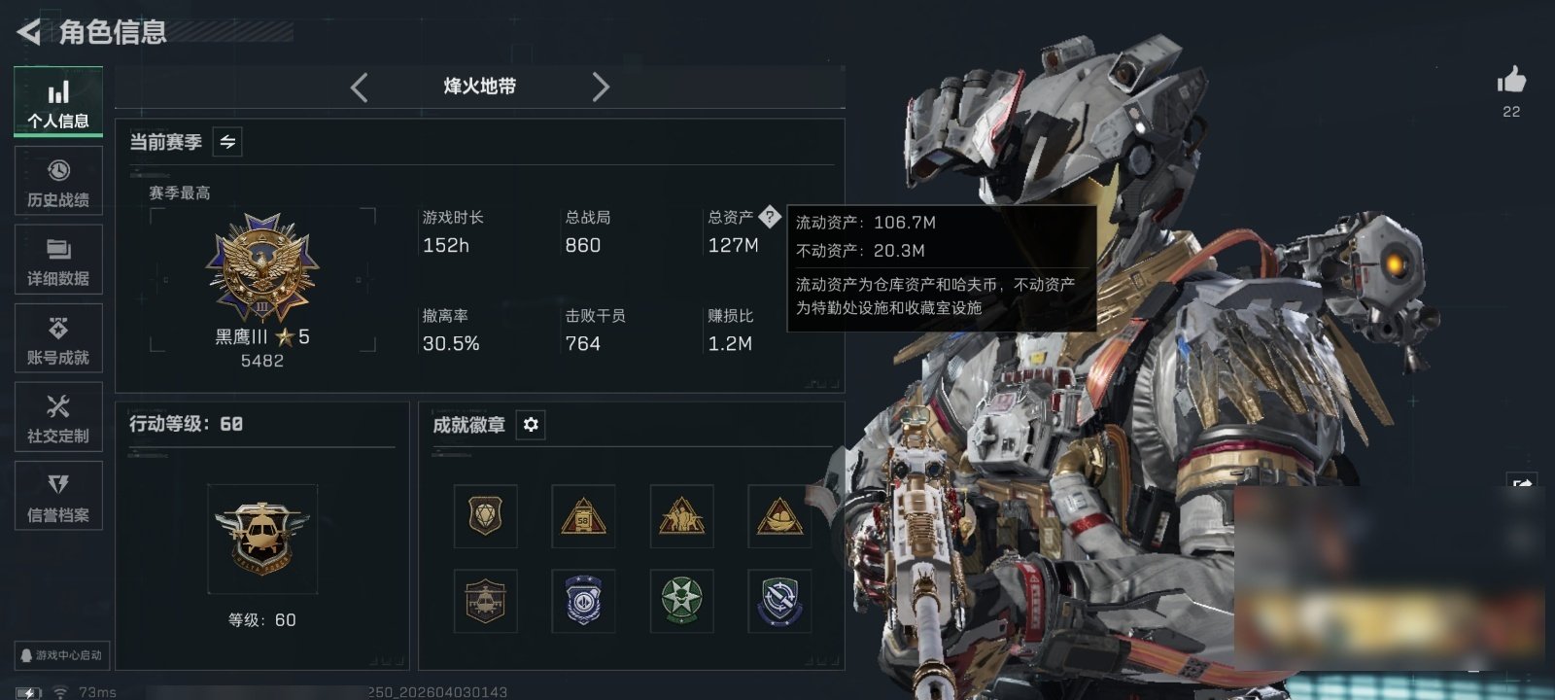Click the thumbs-up like icon

[1511, 80]
